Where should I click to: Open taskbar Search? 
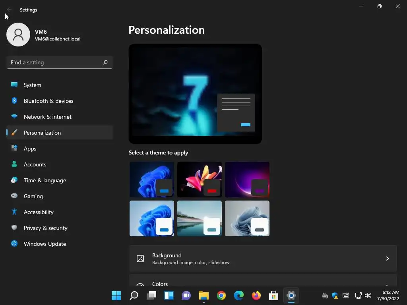click(x=134, y=295)
